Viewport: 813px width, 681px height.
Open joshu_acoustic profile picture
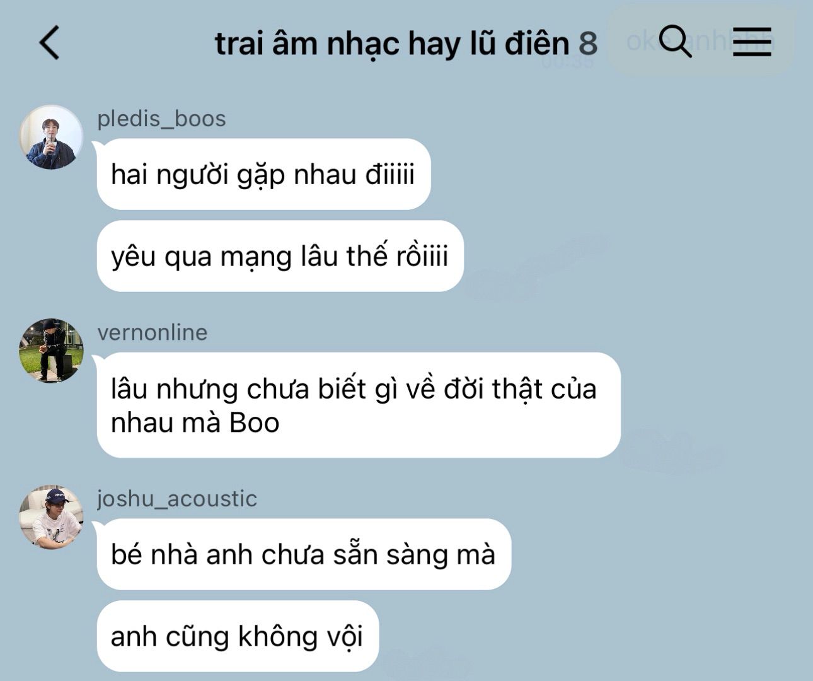[x=51, y=517]
